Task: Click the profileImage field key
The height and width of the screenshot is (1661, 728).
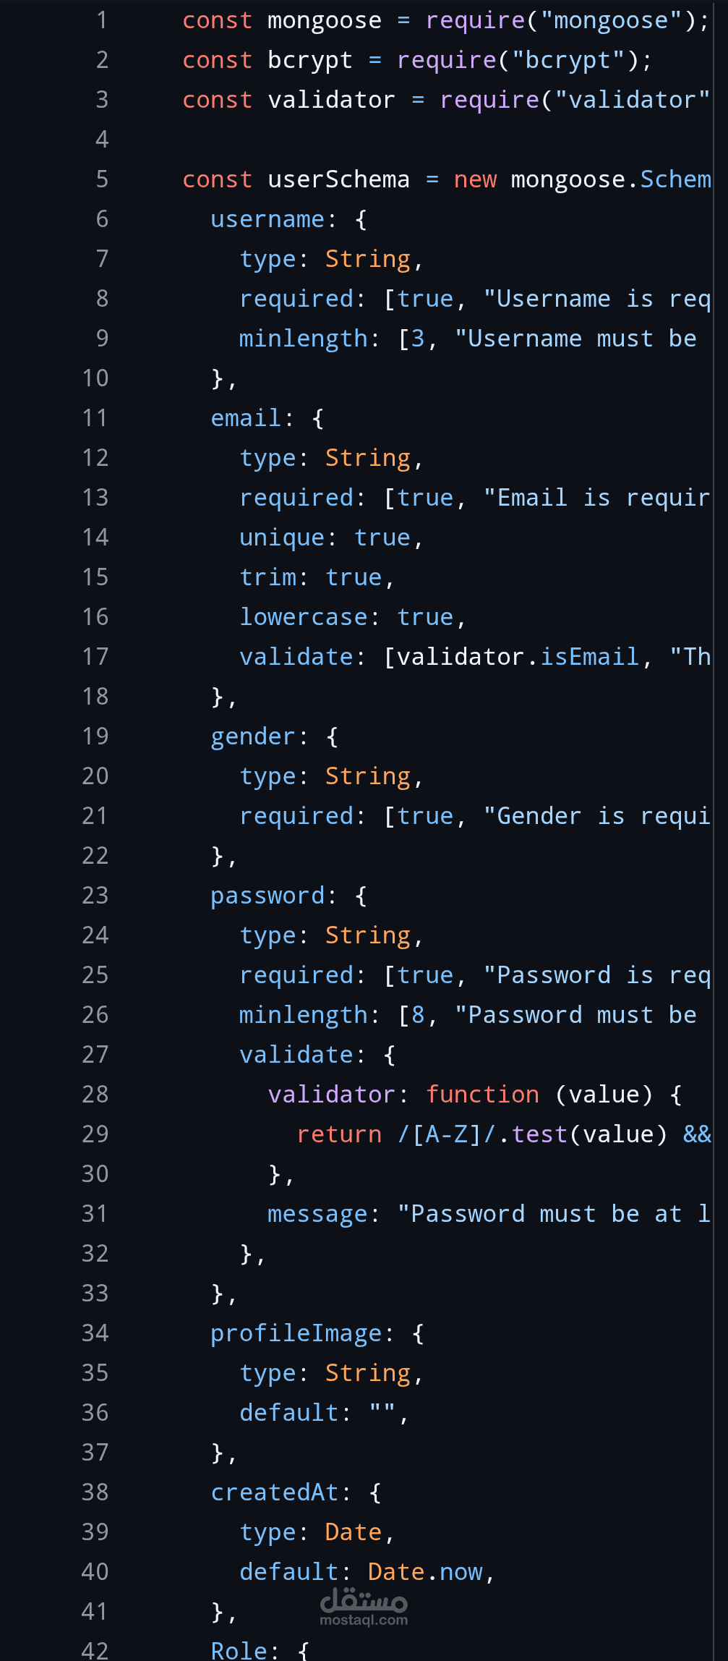Action: coord(296,1333)
